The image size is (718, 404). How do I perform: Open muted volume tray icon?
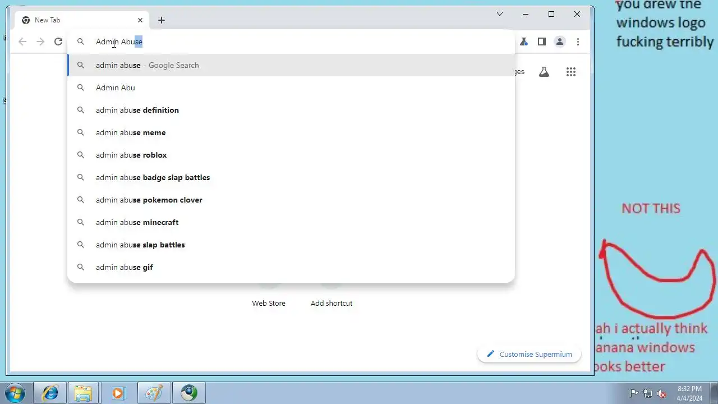pos(662,393)
